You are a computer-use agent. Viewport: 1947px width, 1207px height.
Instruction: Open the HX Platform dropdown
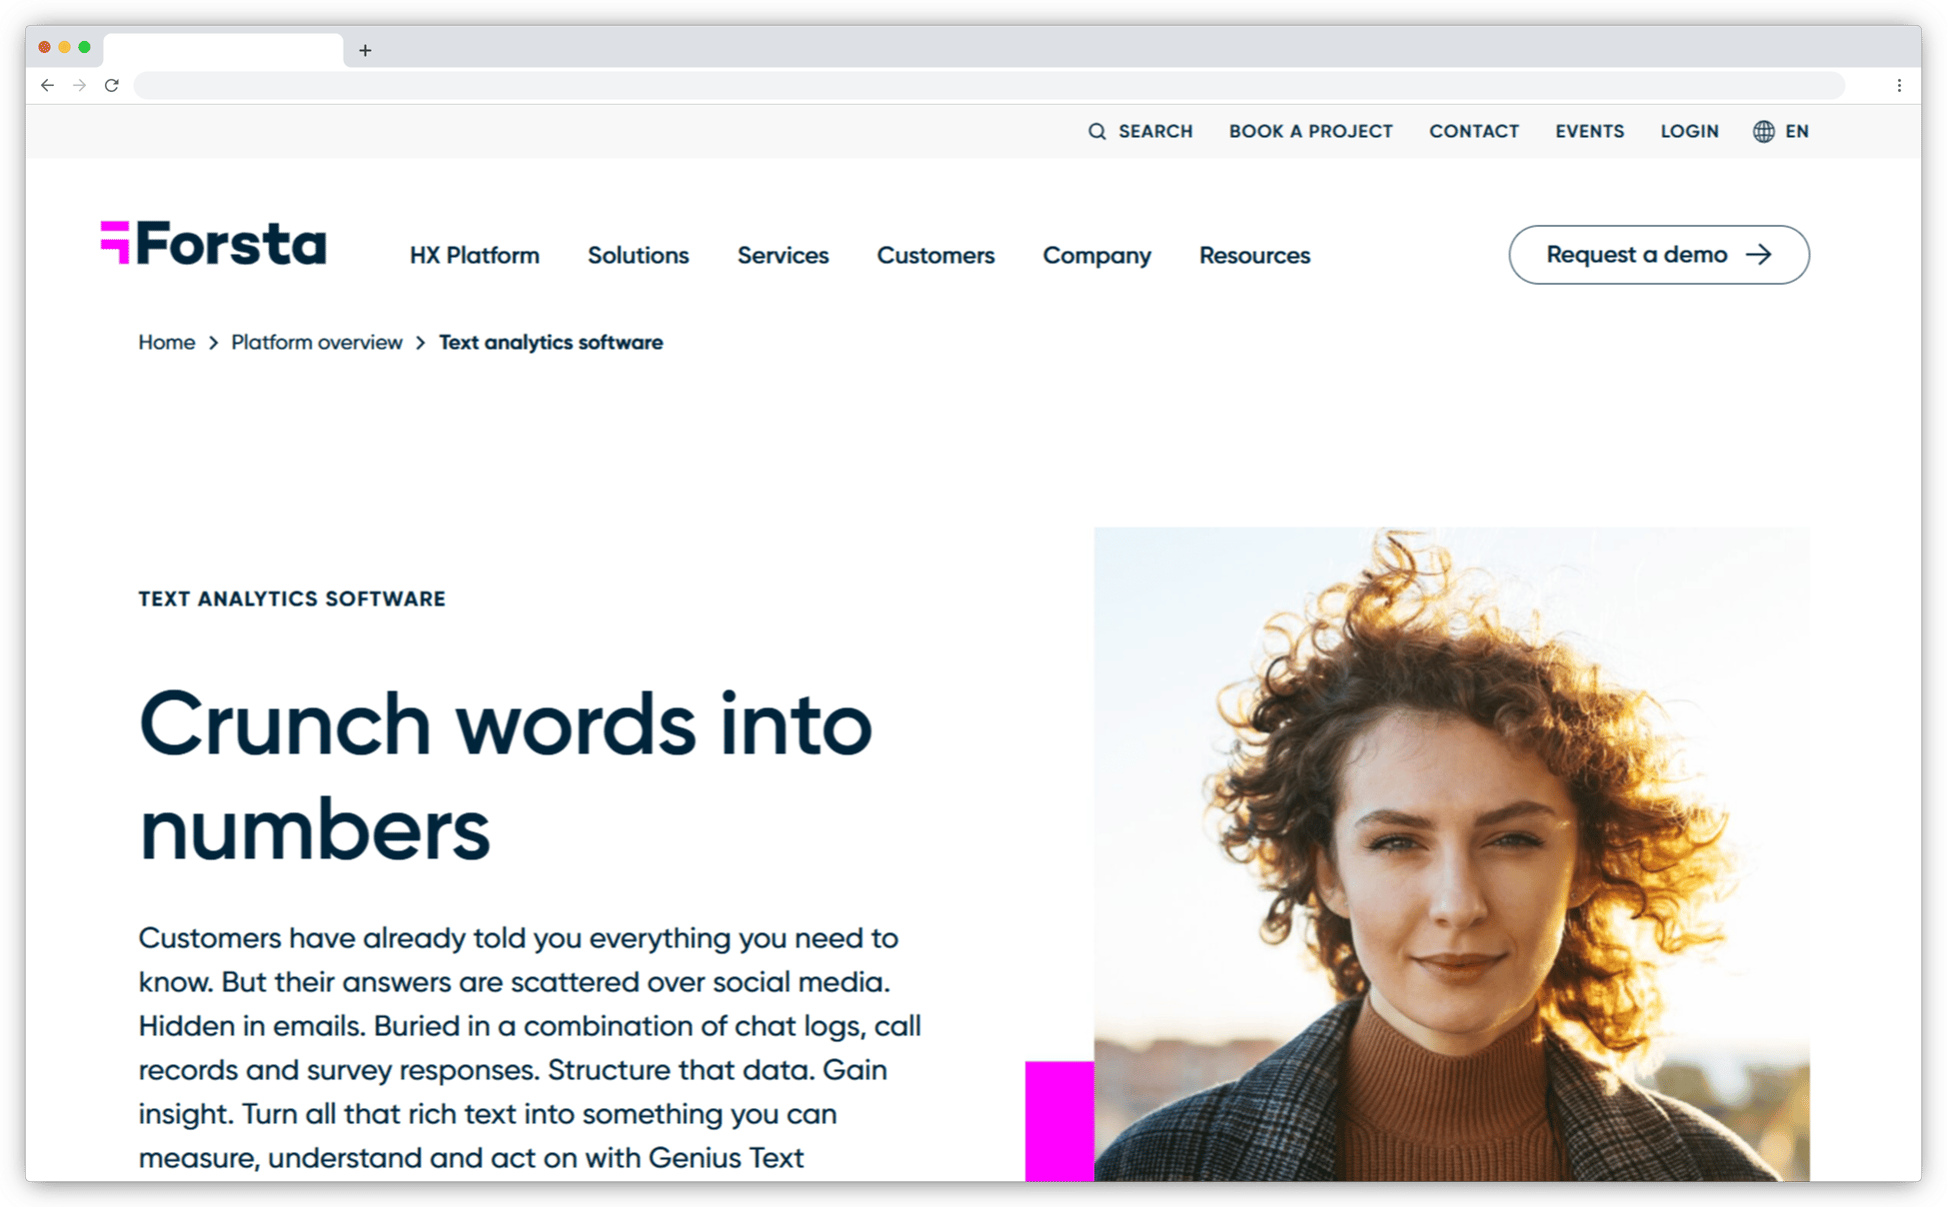tap(473, 255)
